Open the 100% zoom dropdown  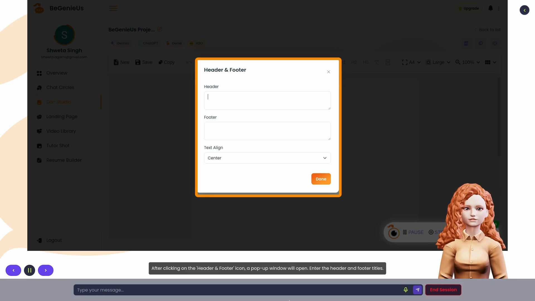[468, 62]
